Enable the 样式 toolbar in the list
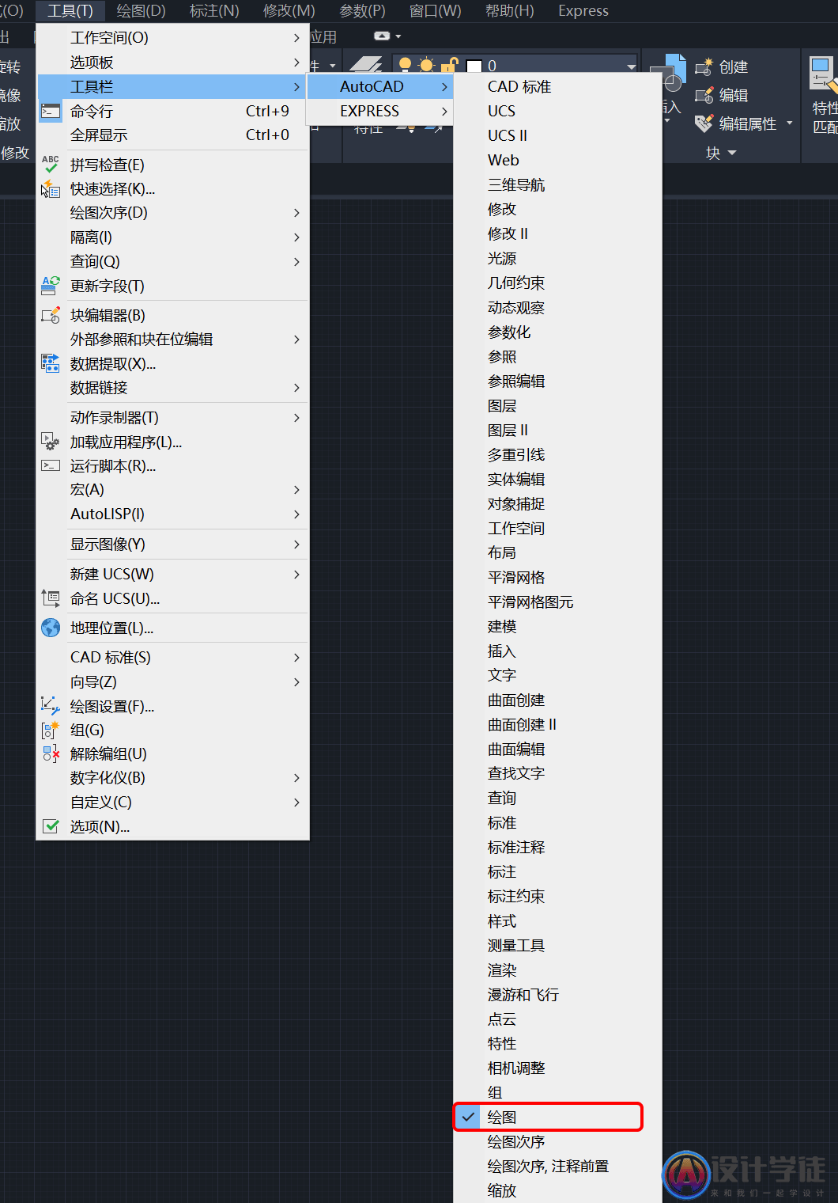Viewport: 838px width, 1203px height. pyautogui.click(x=557, y=920)
